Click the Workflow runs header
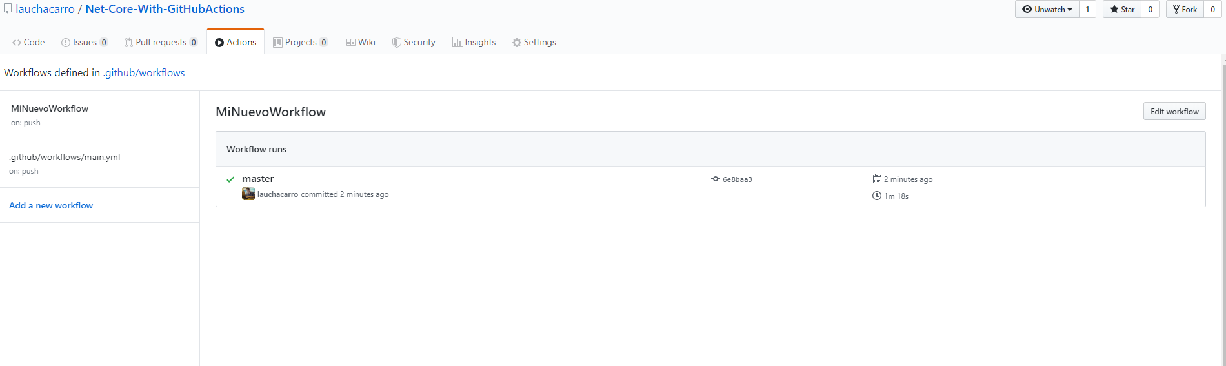Viewport: 1226px width, 366px height. click(256, 149)
